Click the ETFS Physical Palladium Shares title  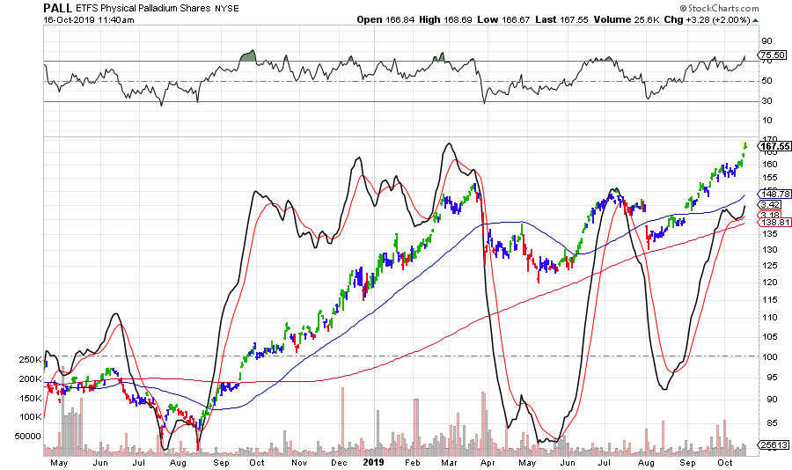[x=143, y=8]
